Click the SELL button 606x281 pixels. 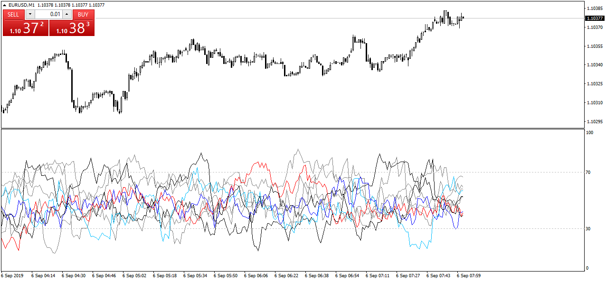click(x=13, y=15)
